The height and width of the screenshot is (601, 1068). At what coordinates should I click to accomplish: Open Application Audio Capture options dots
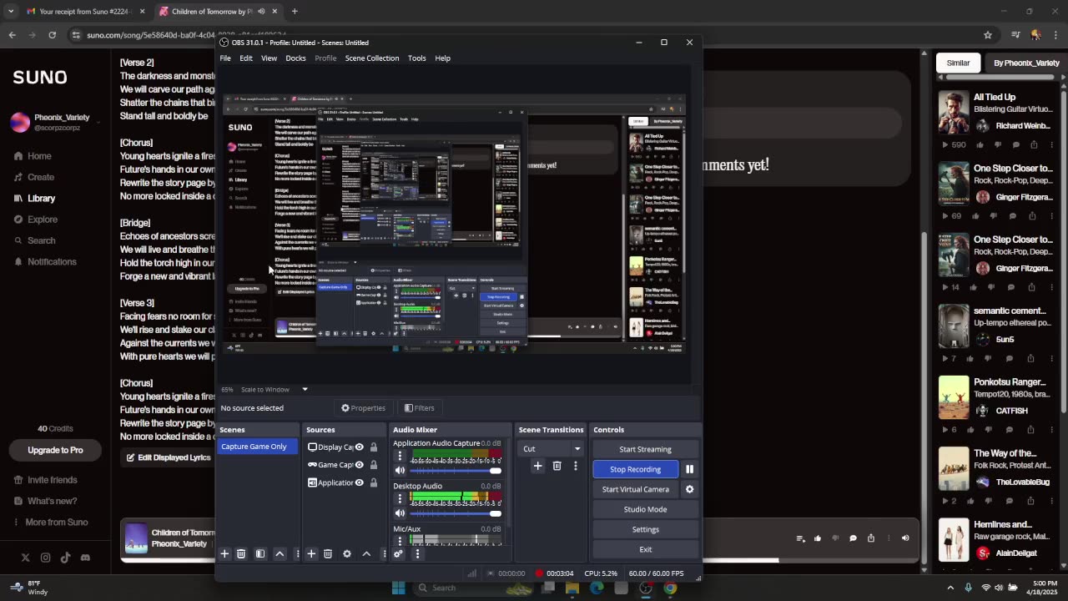(x=400, y=457)
